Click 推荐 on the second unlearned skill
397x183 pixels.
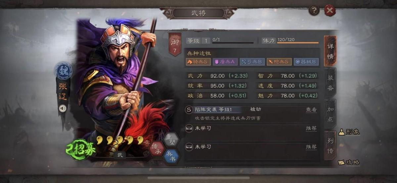pos(311,147)
